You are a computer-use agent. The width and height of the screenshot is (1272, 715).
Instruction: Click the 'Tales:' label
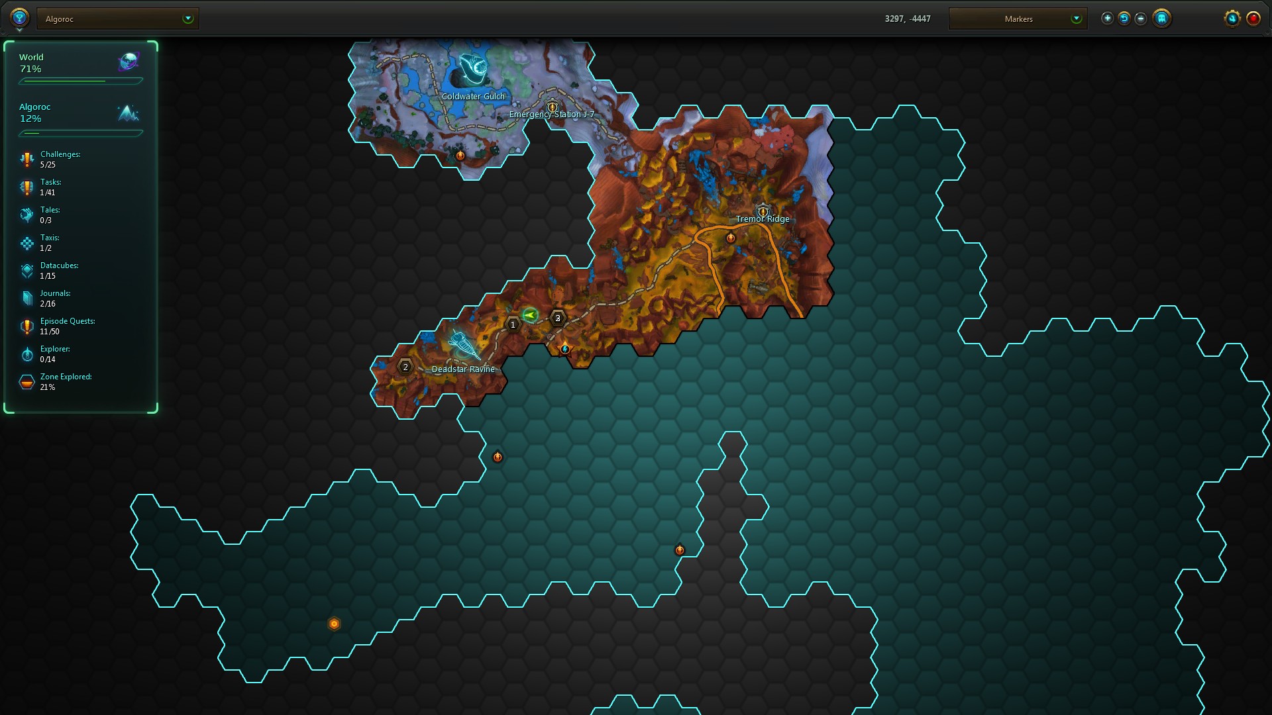pyautogui.click(x=50, y=210)
